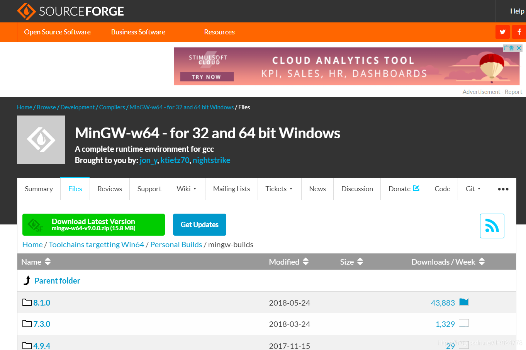Click the 1,329 downloads count
Viewport: 526px width, 350px height.
(x=445, y=324)
